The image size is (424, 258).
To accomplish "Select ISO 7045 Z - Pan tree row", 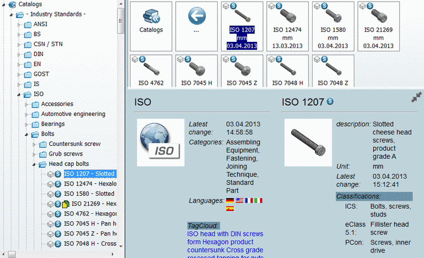I will (x=90, y=234).
